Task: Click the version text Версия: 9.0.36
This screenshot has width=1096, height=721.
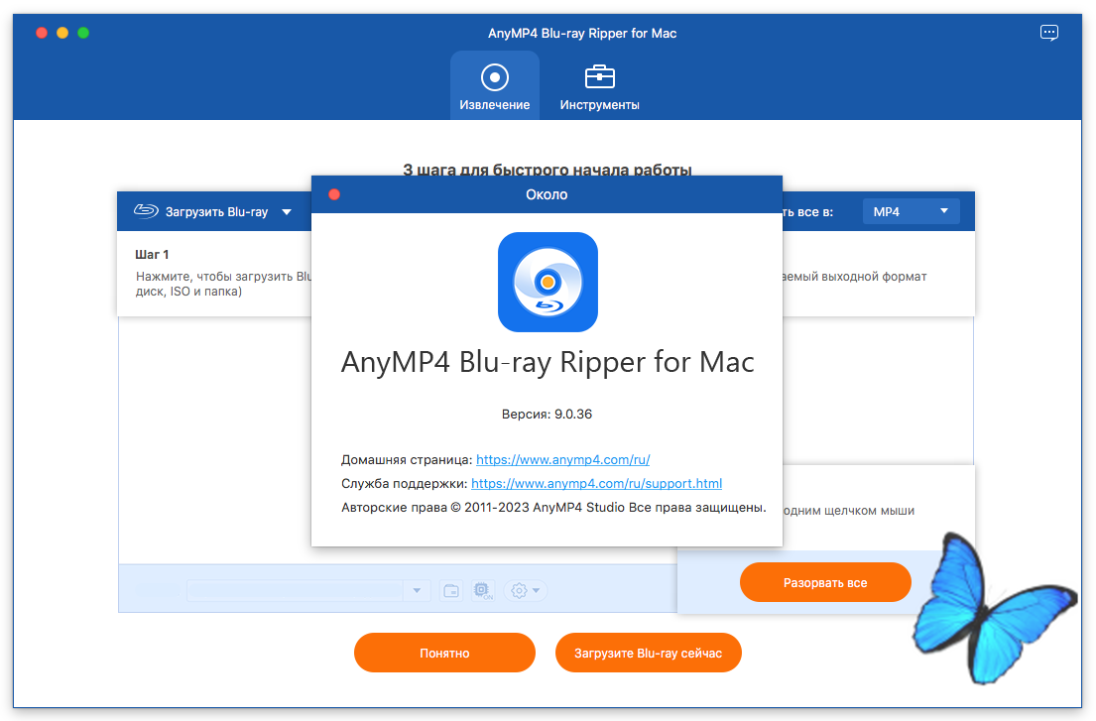Action: click(547, 415)
